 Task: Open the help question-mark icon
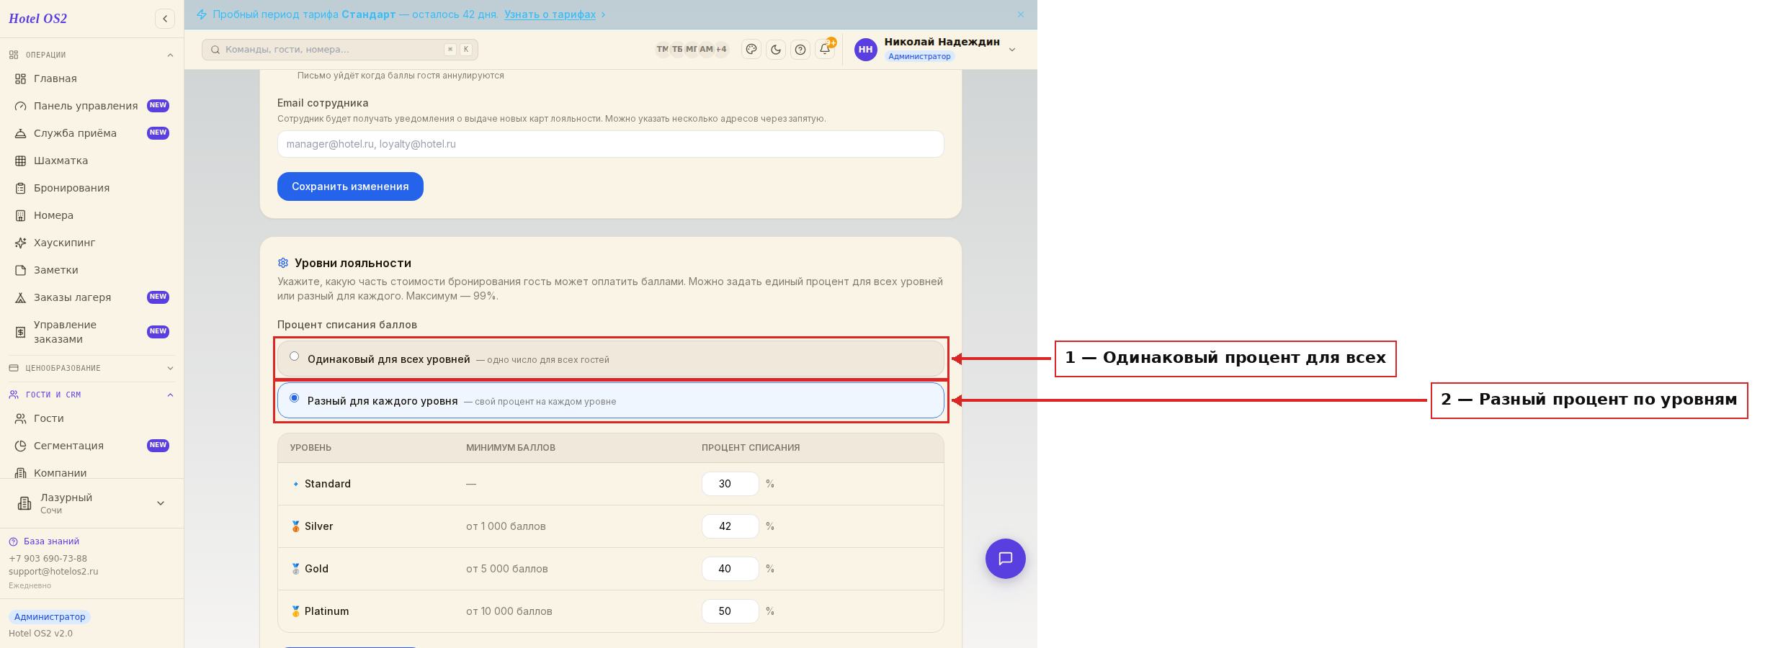tap(800, 49)
